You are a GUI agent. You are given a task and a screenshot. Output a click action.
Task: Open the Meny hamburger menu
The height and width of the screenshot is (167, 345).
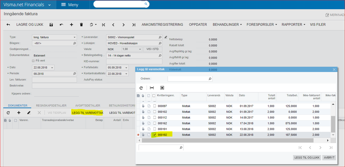pyautogui.click(x=69, y=4)
